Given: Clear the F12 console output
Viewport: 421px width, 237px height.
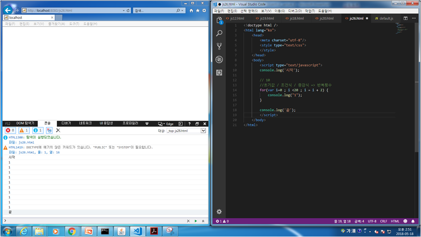Looking at the screenshot, I should pos(58,130).
